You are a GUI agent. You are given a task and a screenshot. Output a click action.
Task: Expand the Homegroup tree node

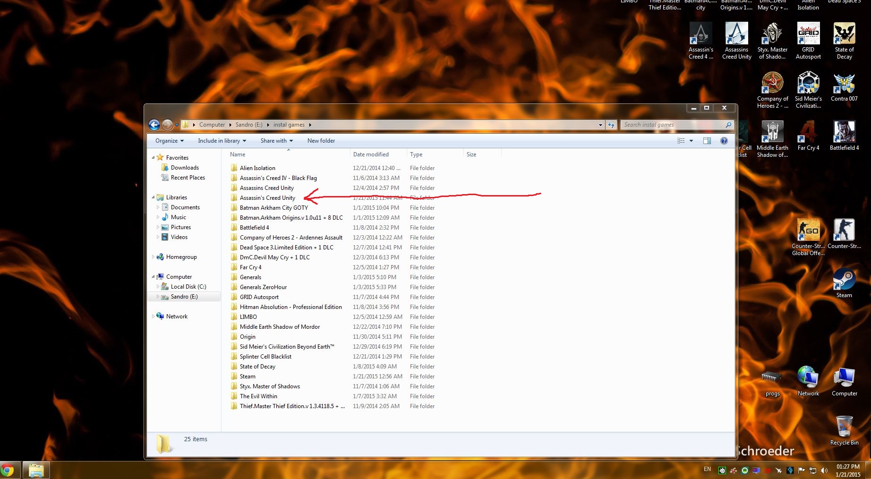pyautogui.click(x=153, y=257)
